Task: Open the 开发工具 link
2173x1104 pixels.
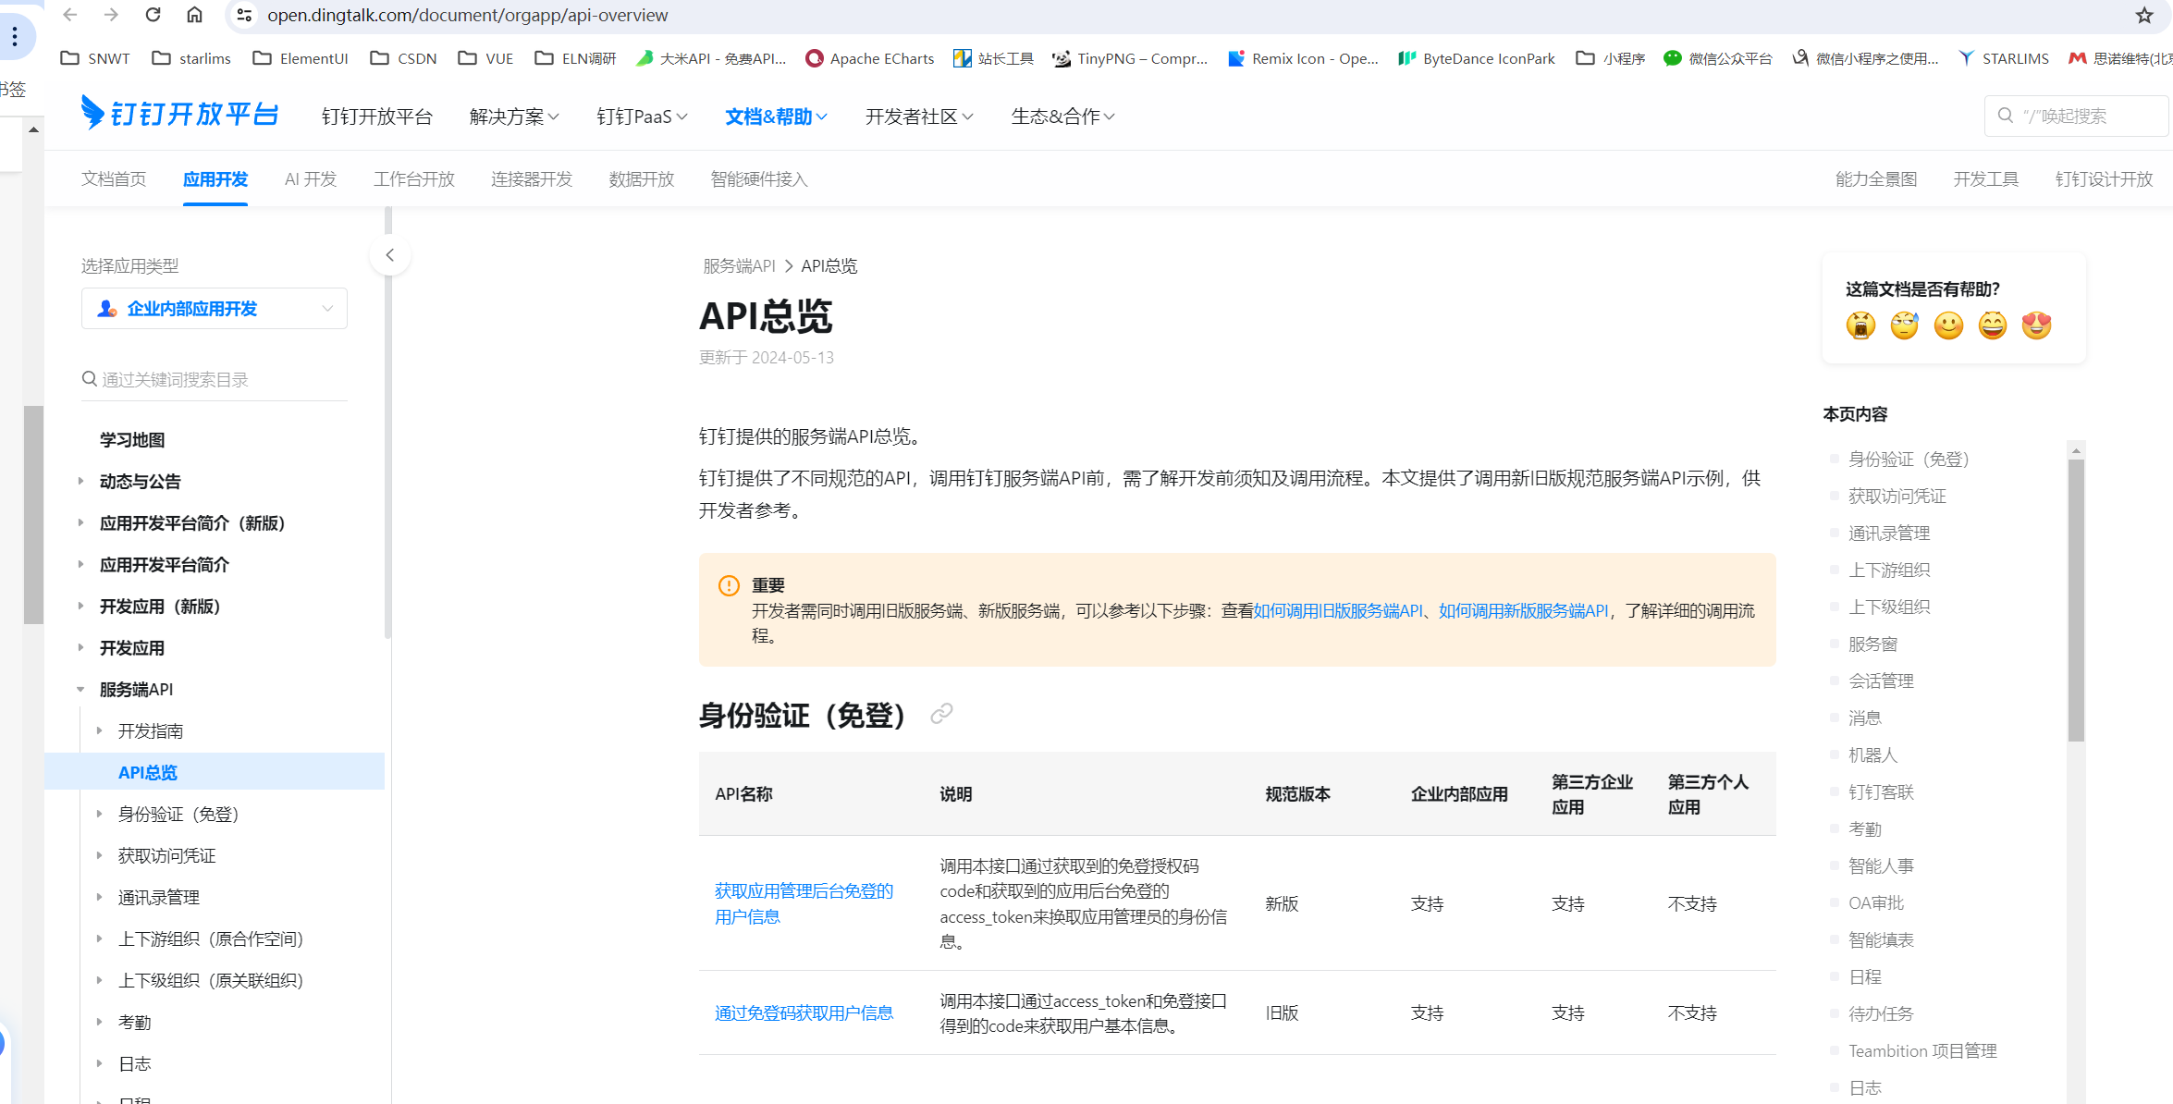Action: pos(1985,179)
